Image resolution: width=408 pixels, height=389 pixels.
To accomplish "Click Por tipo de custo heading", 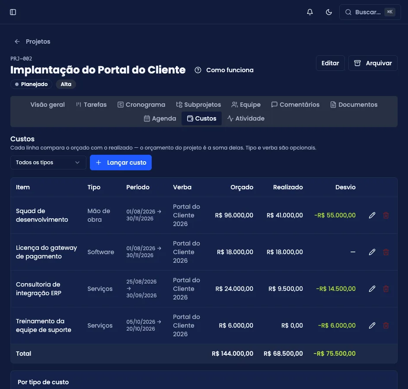I will tap(43, 382).
